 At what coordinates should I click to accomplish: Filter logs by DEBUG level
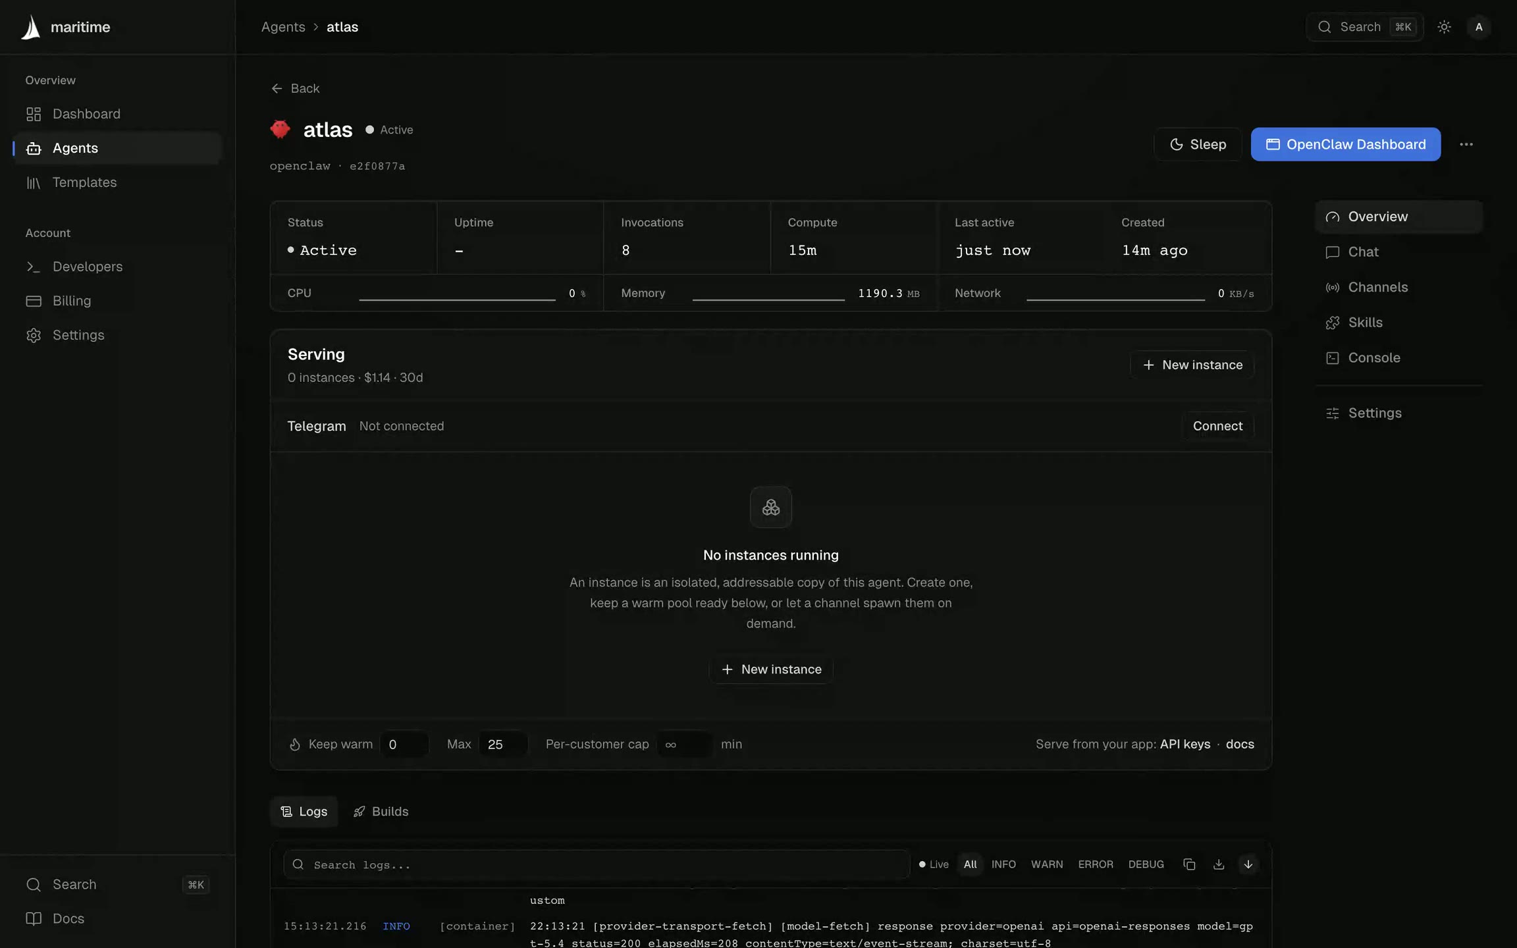(x=1146, y=864)
